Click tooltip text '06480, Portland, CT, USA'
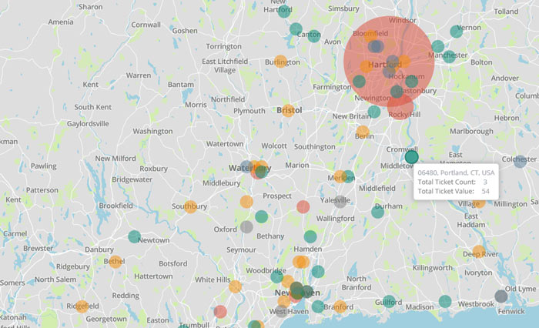539x328 pixels. tap(456, 172)
